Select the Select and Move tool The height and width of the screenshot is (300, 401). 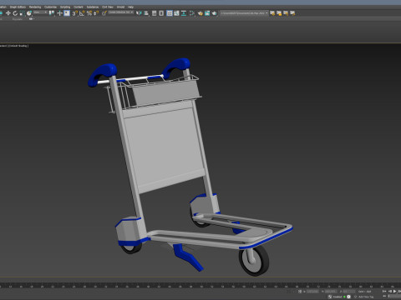[x=8, y=13]
